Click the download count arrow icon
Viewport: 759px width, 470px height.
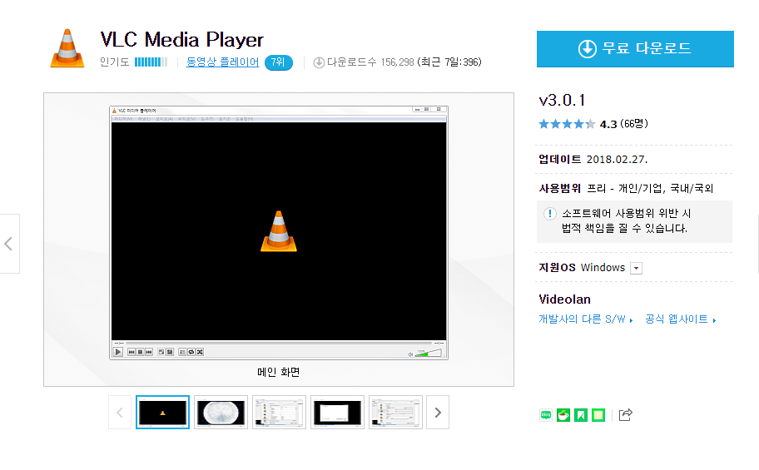(x=319, y=62)
